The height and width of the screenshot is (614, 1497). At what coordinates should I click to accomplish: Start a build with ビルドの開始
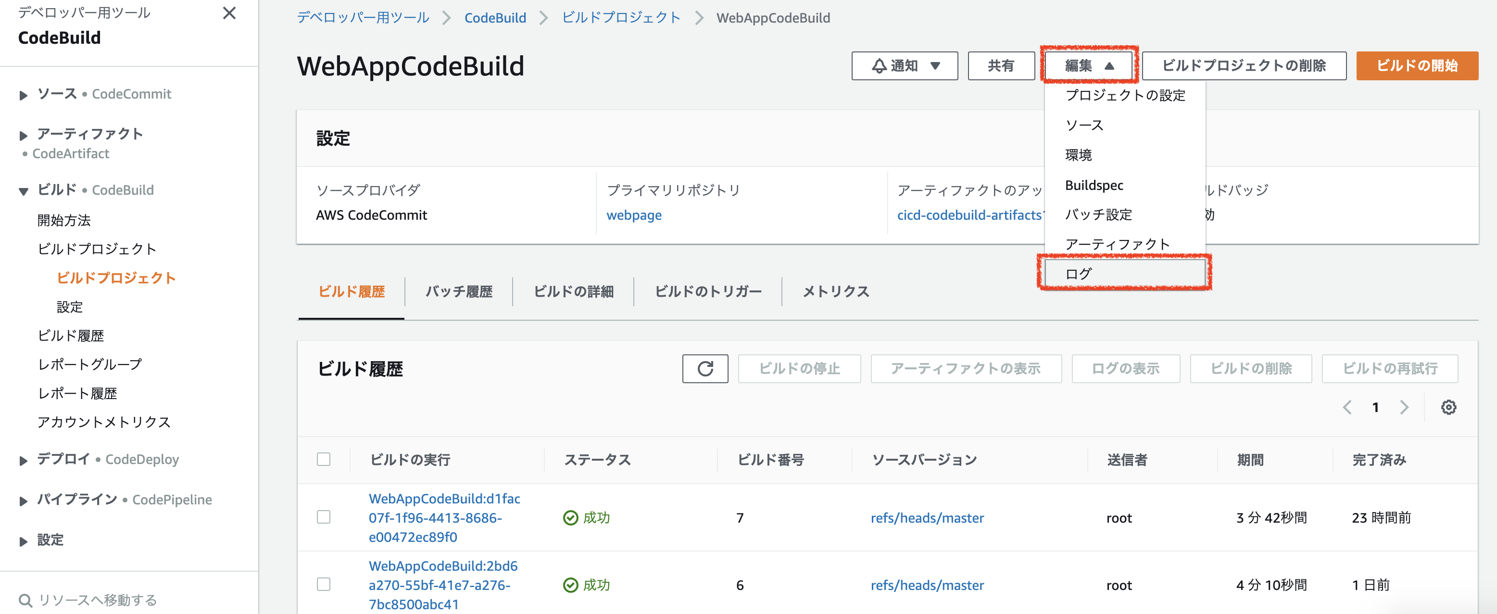[1417, 66]
